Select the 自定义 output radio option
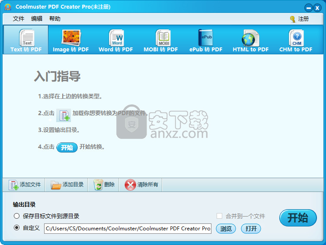The width and height of the screenshot is (326, 245). pos(16,228)
